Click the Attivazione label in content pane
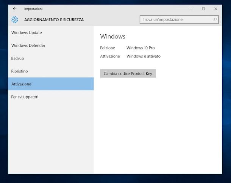 (x=110, y=56)
